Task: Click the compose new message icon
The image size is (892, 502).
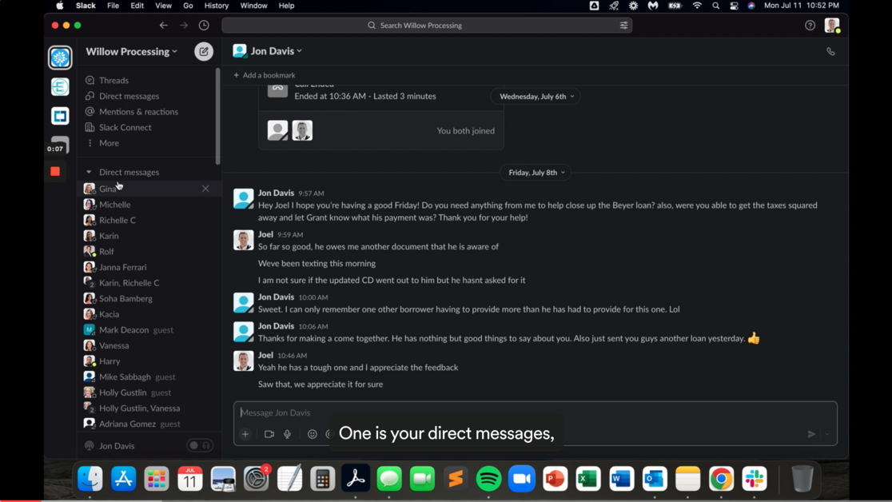Action: click(x=204, y=51)
